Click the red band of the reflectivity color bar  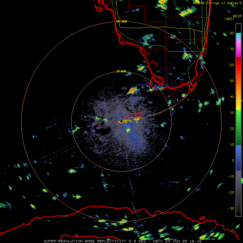pos(238,65)
